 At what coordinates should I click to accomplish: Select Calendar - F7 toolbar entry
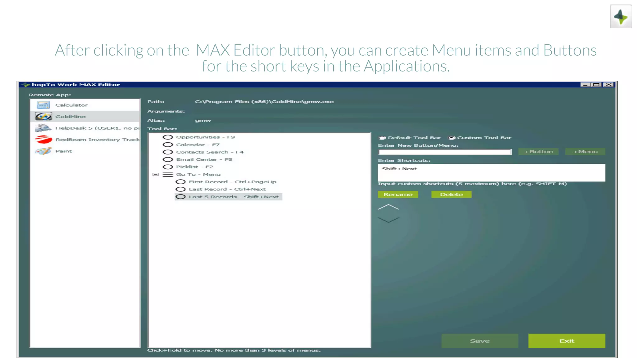(x=198, y=145)
